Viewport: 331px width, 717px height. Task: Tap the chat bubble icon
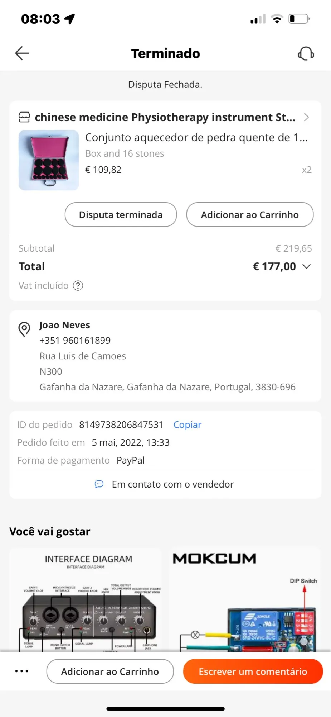99,484
